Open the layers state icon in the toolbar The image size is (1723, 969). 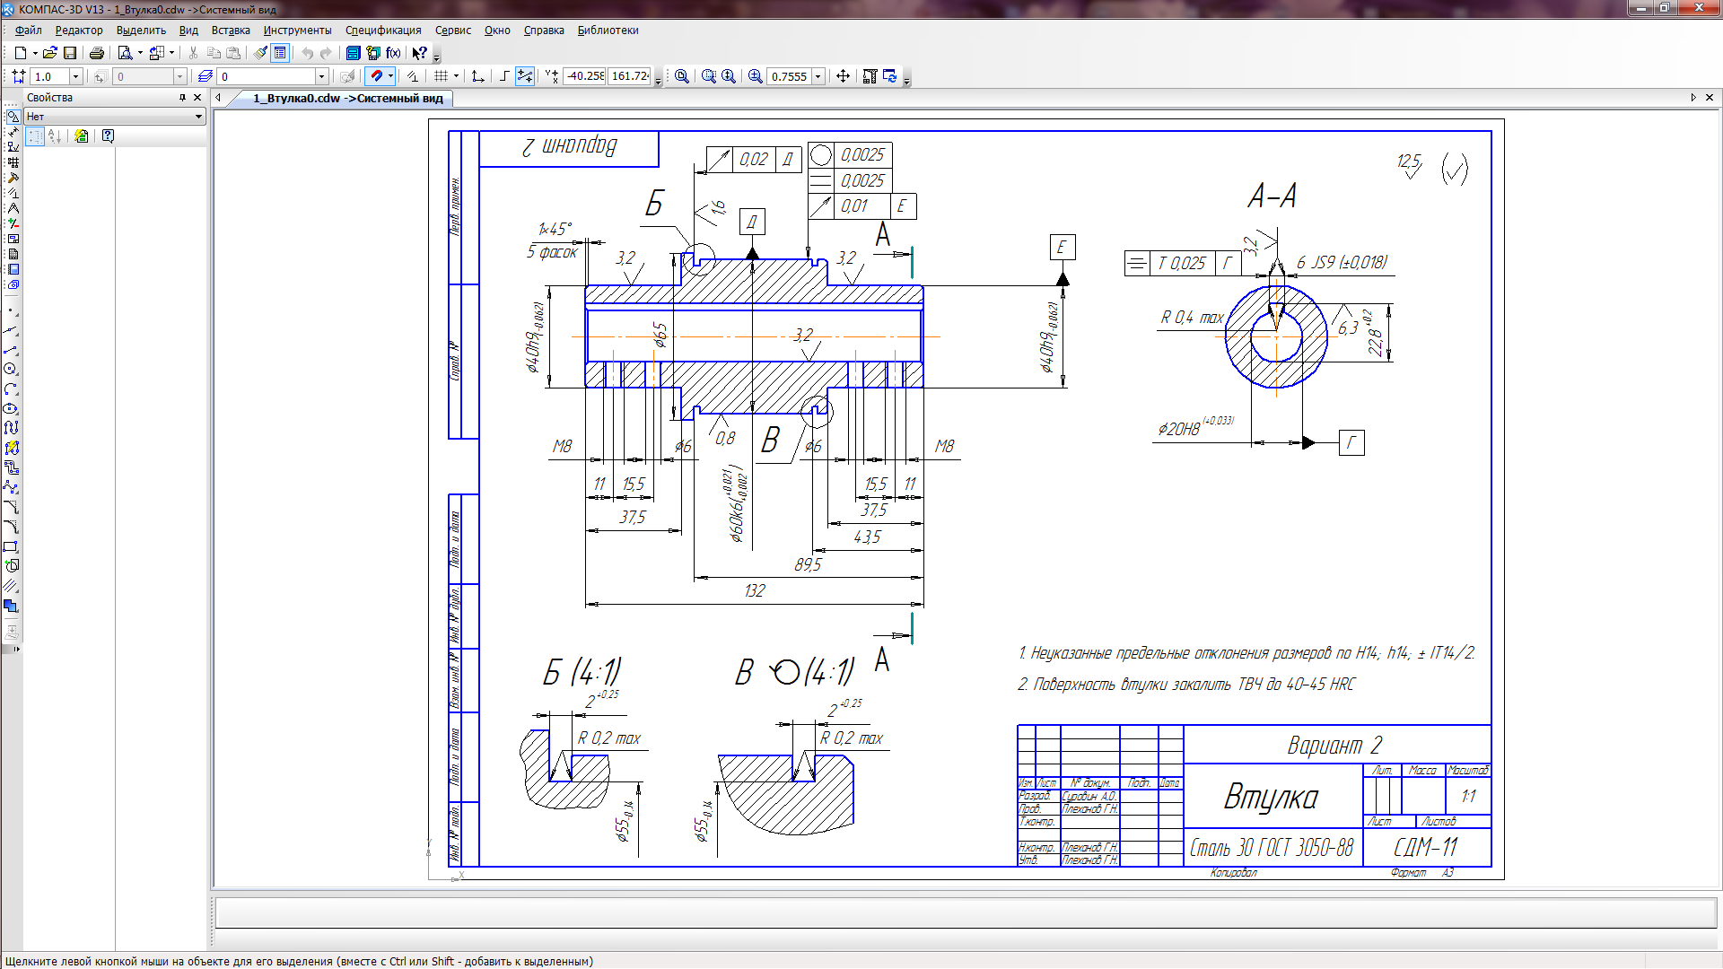206,76
